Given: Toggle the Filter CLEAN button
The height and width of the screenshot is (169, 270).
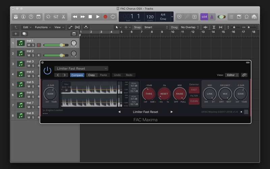Looking at the screenshot, I should 194,101.
